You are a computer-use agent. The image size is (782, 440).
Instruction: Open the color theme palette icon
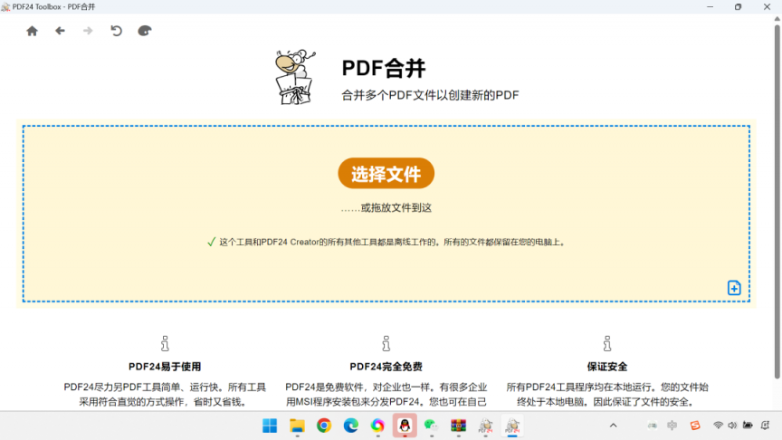pyautogui.click(x=144, y=31)
